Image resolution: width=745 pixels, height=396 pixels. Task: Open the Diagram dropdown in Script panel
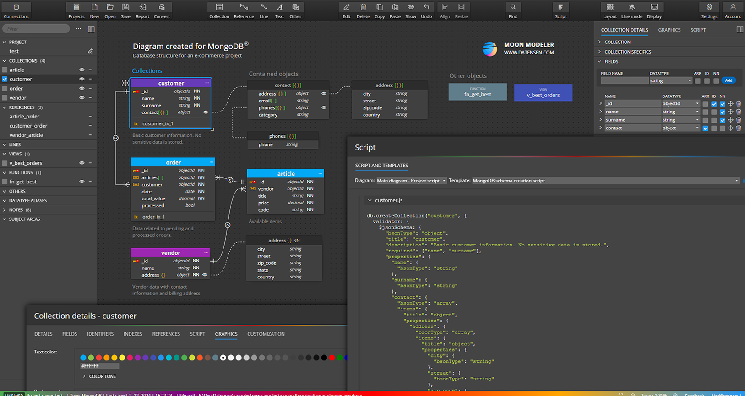pos(411,181)
